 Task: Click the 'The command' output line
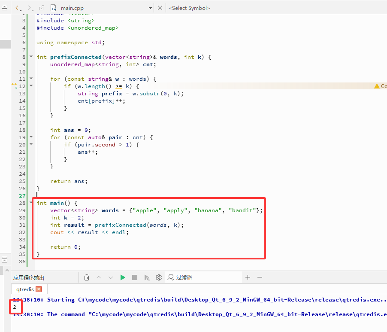click(199, 314)
